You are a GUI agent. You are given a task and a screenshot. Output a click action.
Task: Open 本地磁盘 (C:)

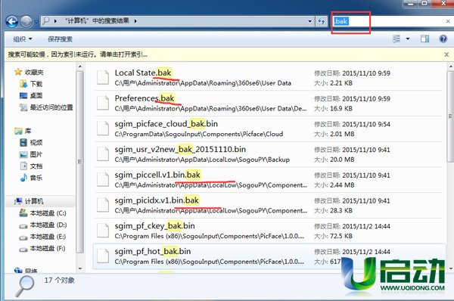click(x=42, y=213)
